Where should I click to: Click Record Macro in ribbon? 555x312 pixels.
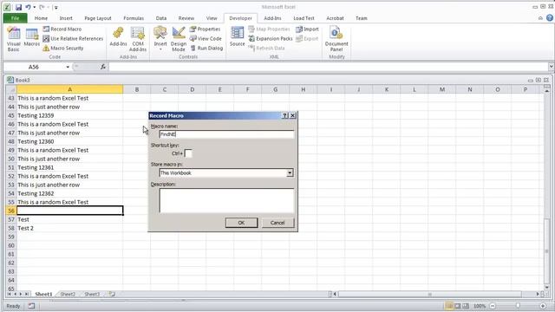click(62, 29)
